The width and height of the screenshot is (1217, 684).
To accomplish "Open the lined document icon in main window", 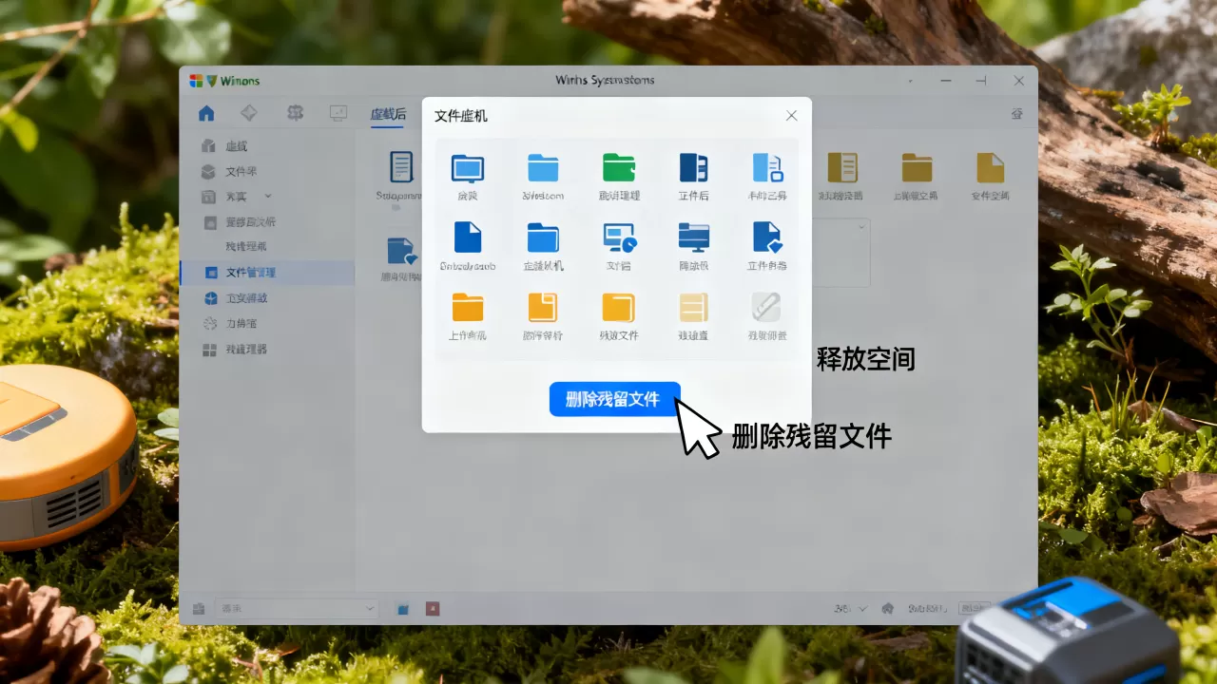I will coord(402,167).
